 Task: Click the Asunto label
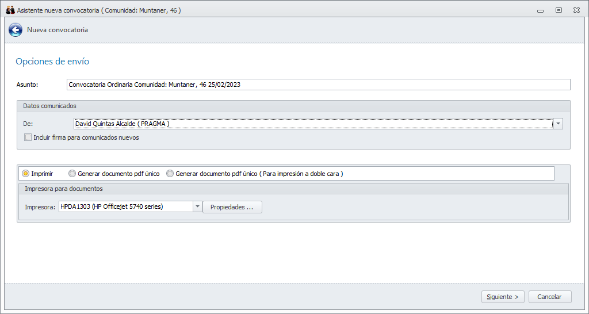[x=27, y=85]
